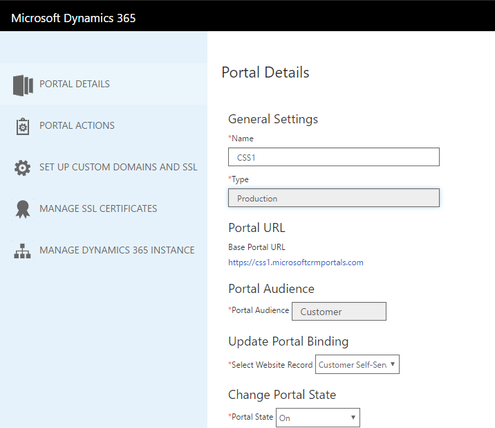Click the arrow on the Portal State dropdown
The width and height of the screenshot is (495, 428).
pyautogui.click(x=353, y=418)
